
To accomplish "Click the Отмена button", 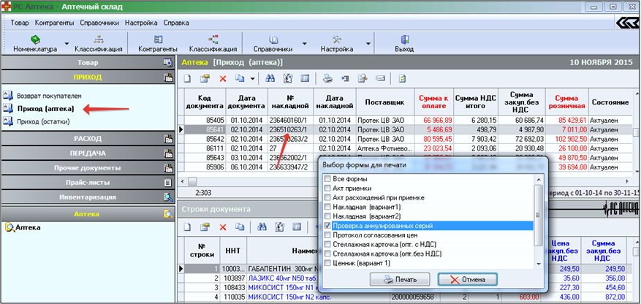I will coord(467,279).
